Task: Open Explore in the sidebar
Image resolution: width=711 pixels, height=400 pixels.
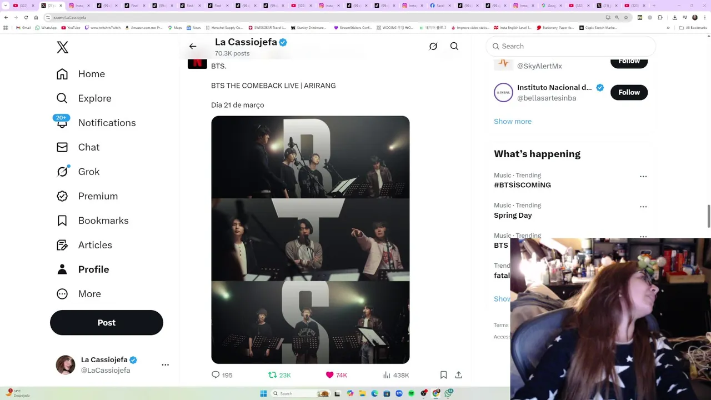Action: 84,98
